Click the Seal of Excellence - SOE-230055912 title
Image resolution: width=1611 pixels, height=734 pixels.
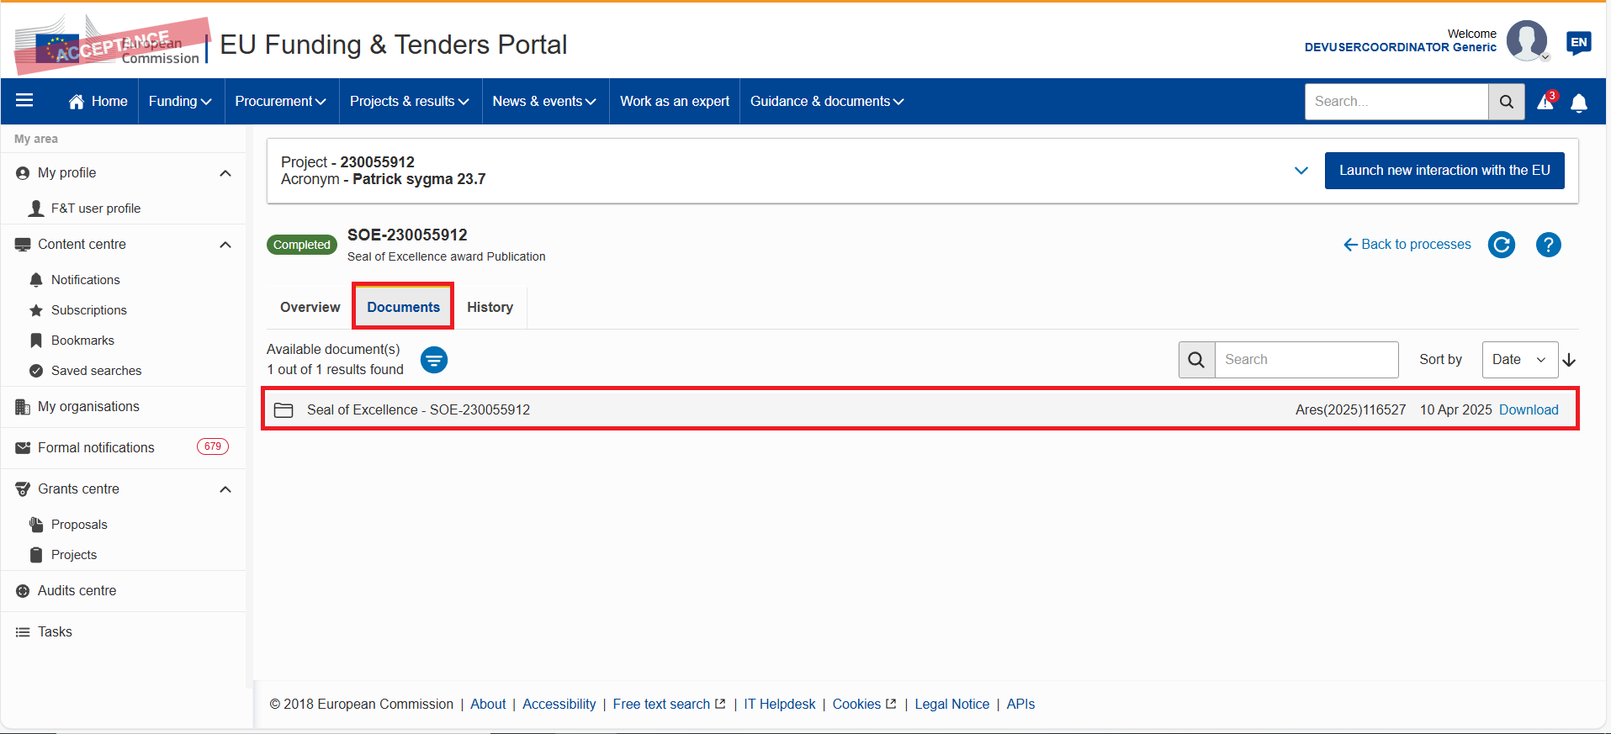pos(418,410)
